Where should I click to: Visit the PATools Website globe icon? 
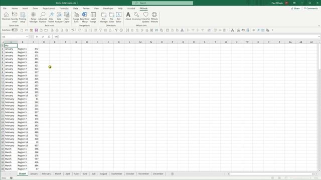coord(154,17)
